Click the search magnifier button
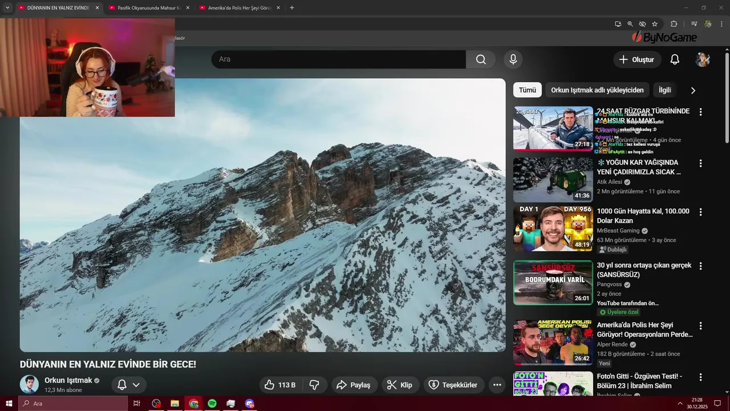The height and width of the screenshot is (411, 730). [x=481, y=59]
